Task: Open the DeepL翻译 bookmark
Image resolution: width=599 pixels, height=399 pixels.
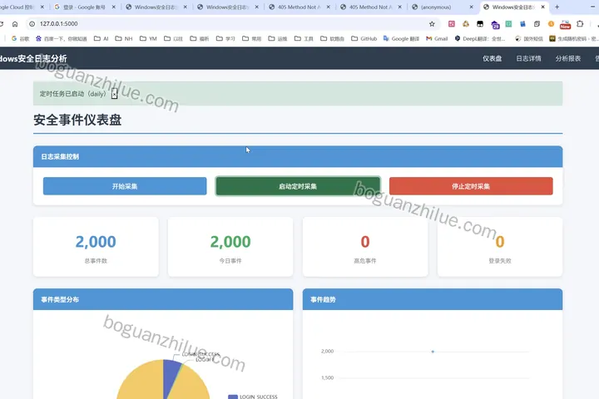Action: click(480, 38)
